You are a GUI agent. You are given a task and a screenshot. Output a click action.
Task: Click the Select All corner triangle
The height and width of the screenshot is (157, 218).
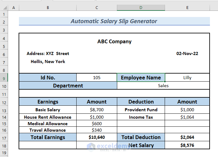(x=5, y=8)
